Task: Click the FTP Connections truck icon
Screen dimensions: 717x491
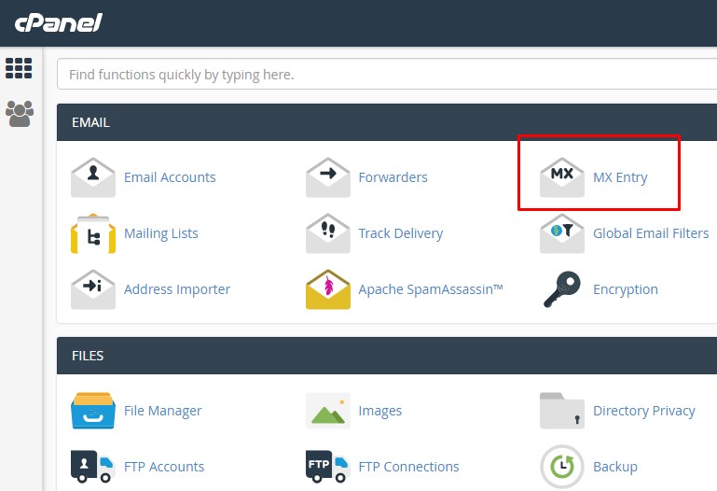Action: (x=328, y=467)
